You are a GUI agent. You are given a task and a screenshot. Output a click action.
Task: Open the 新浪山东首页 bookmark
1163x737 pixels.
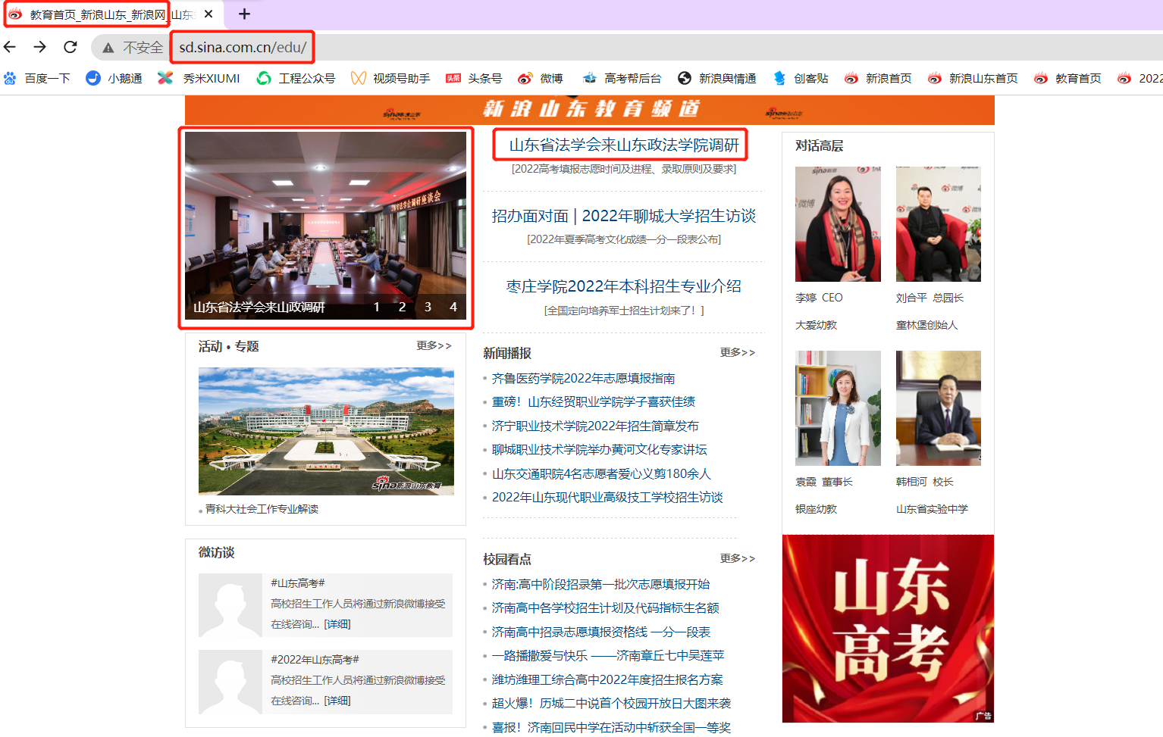[x=973, y=78]
